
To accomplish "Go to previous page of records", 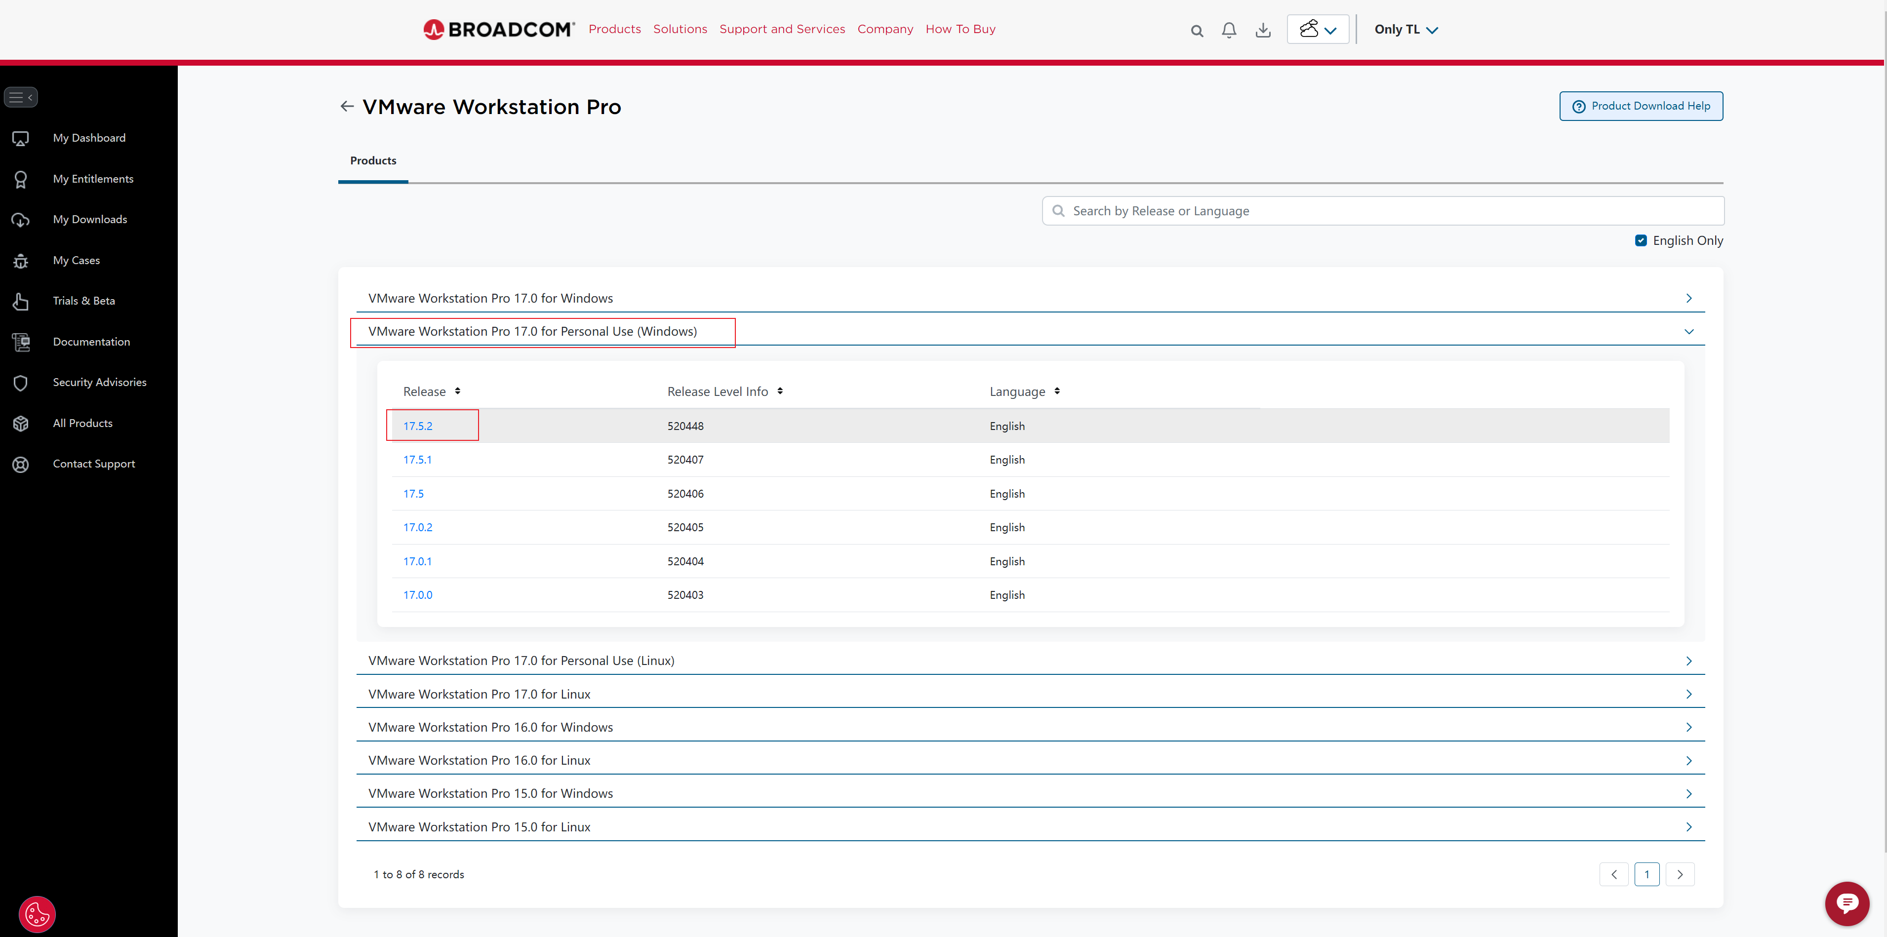I will pyautogui.click(x=1614, y=874).
